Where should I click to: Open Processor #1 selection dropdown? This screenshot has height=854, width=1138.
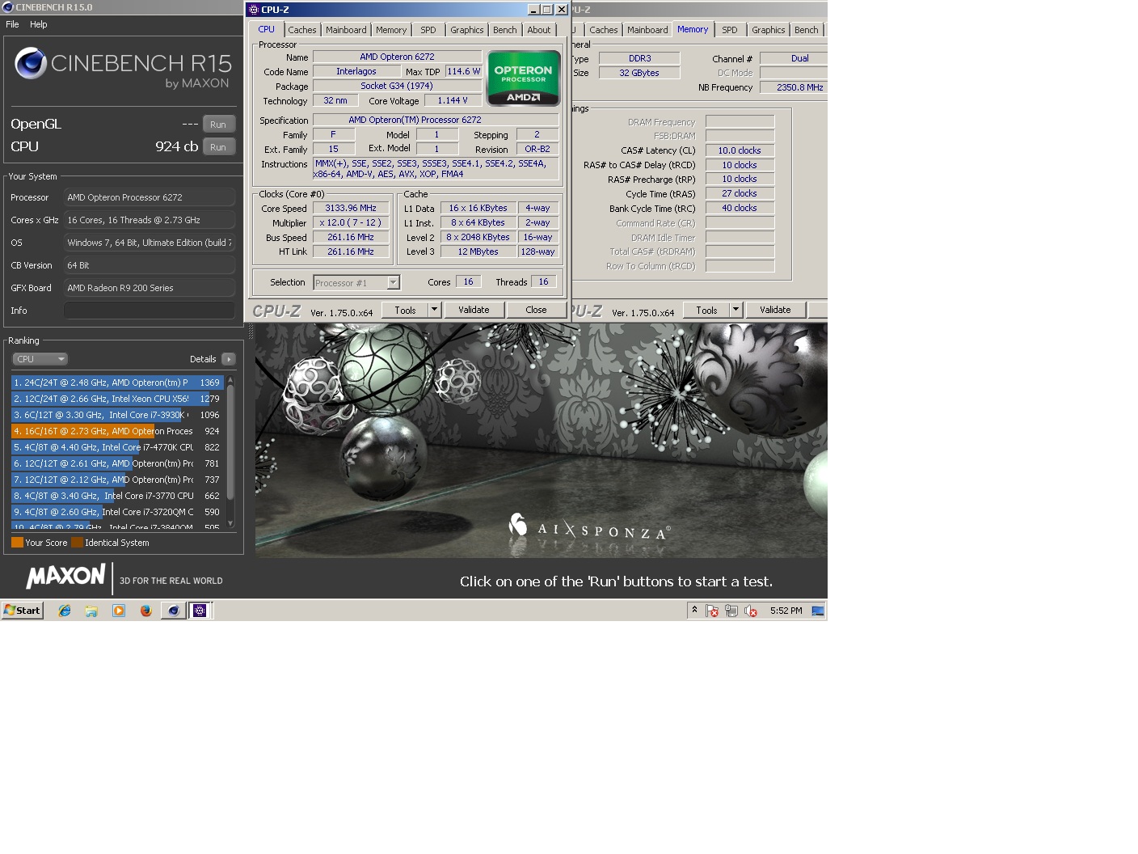click(356, 282)
